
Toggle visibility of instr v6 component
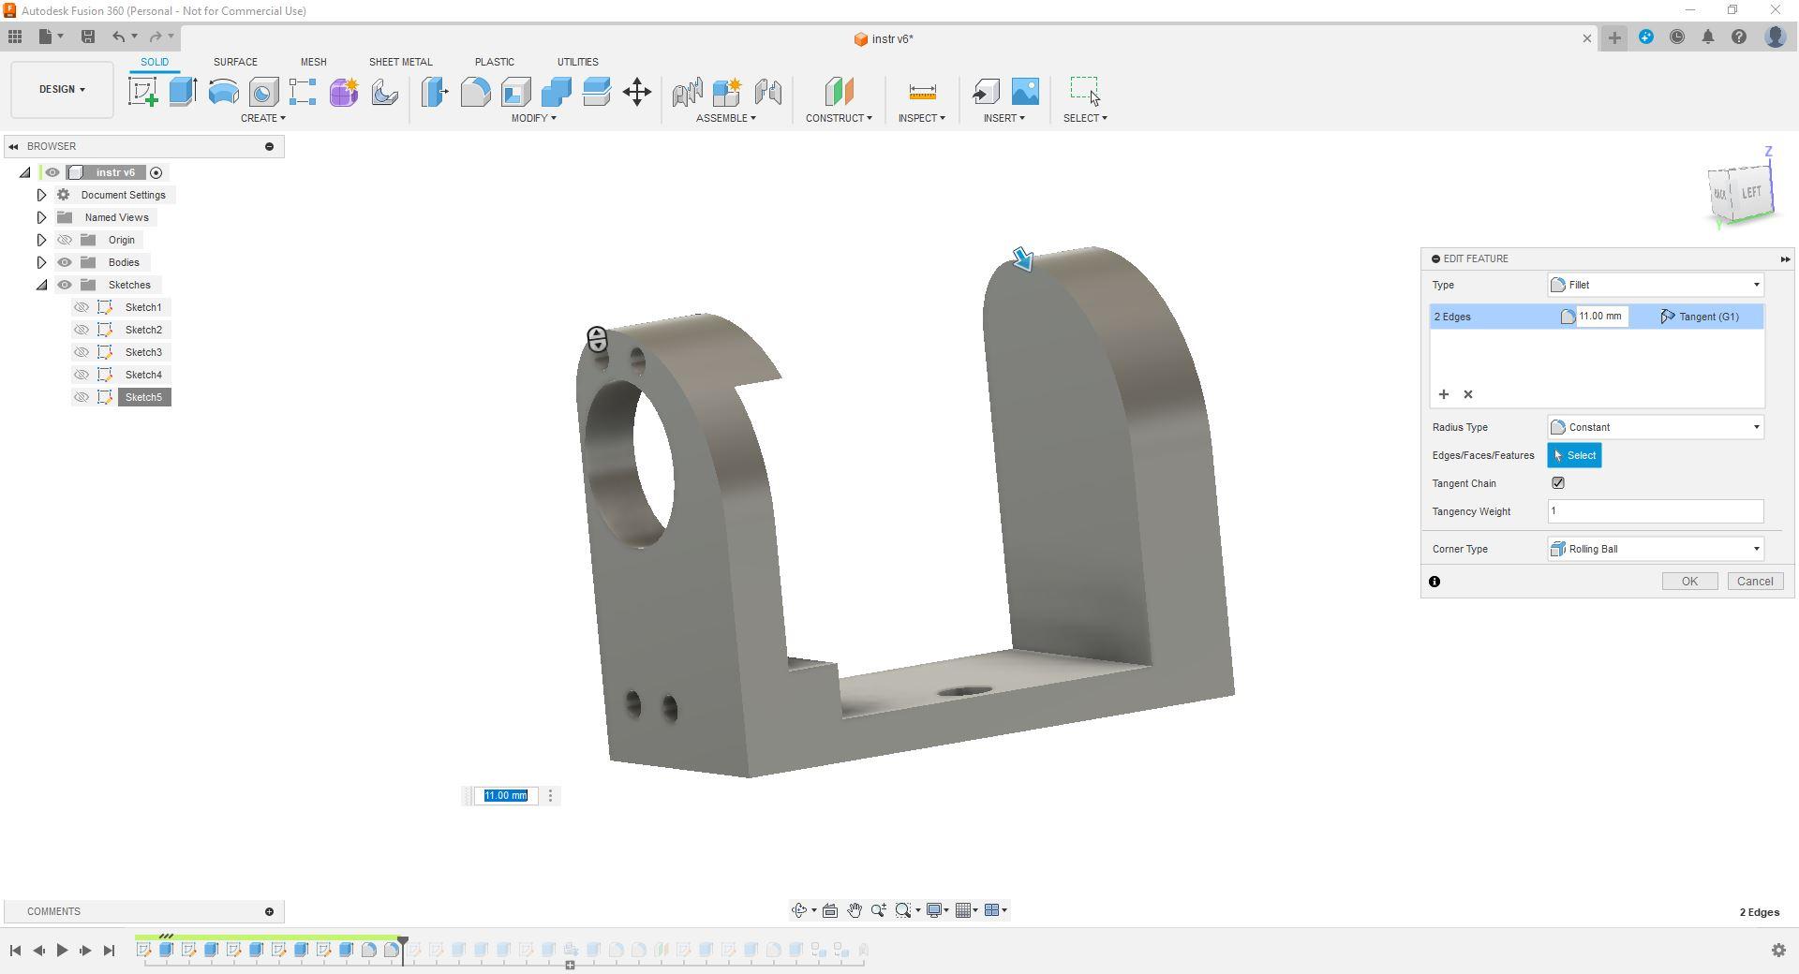[x=52, y=172]
